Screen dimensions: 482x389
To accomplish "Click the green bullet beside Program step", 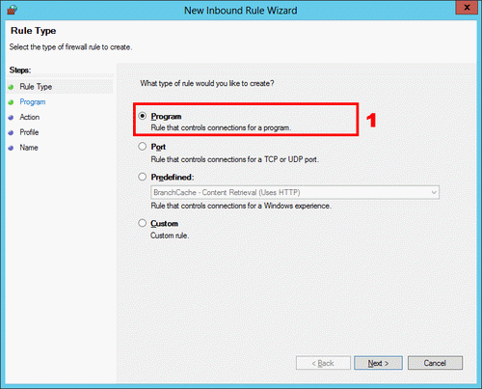I will [11, 102].
